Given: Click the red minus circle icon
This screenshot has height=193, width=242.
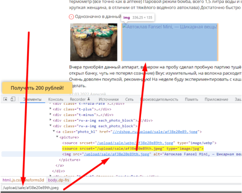Looking at the screenshot, I should point(72,17).
